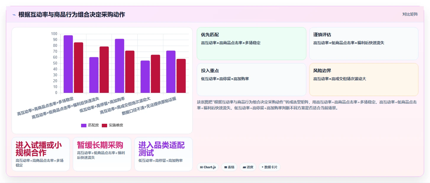Viewport: 430px width, 183px height.
Task: Click the y-axis value 100
Action: click(x=54, y=34)
